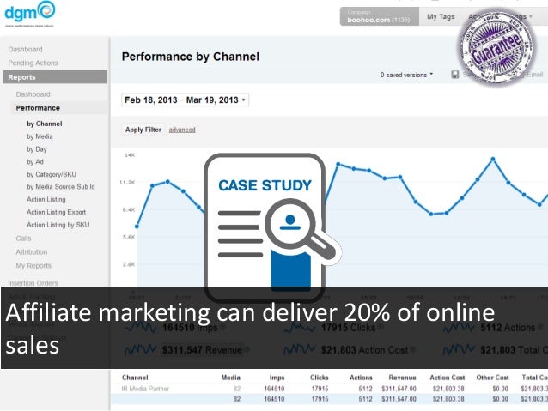Select the by Media Source Sub Id report
The width and height of the screenshot is (548, 411).
[61, 186]
